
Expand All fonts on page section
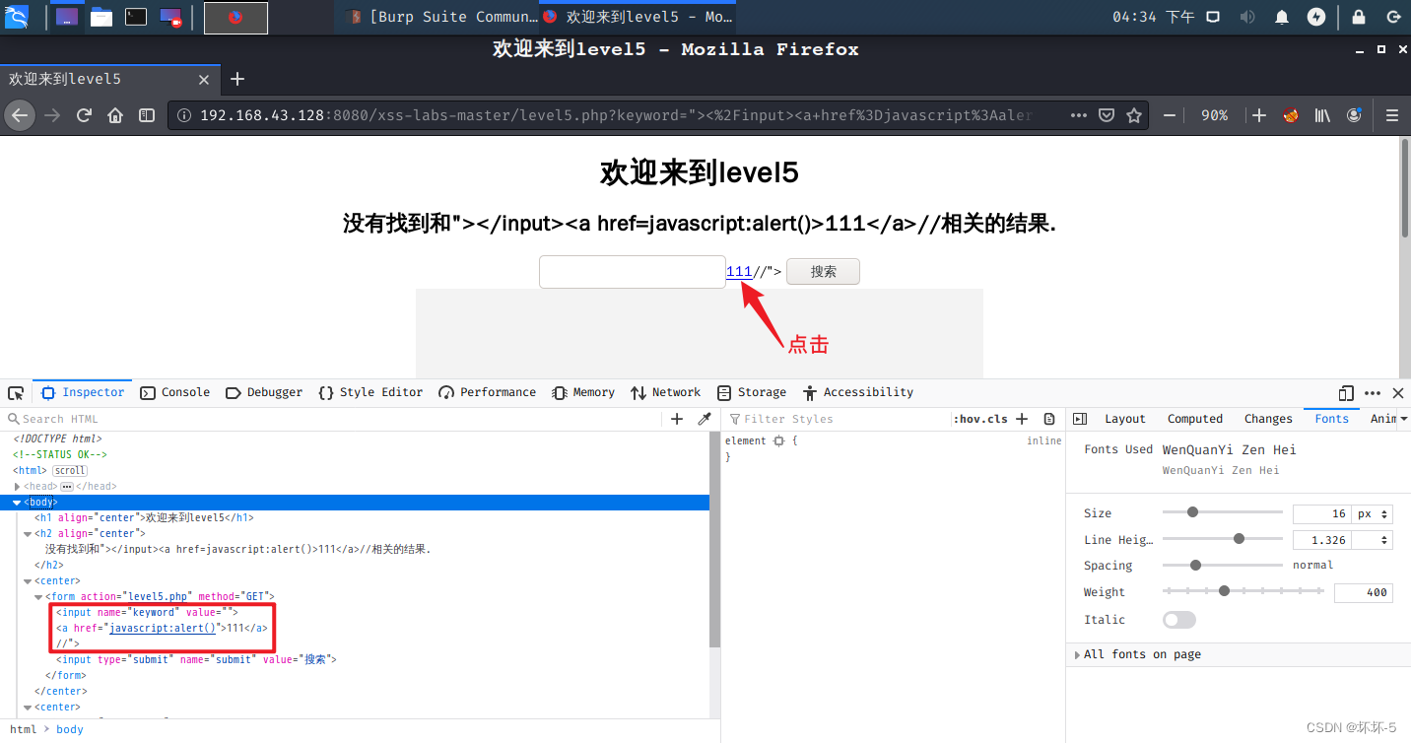1078,654
